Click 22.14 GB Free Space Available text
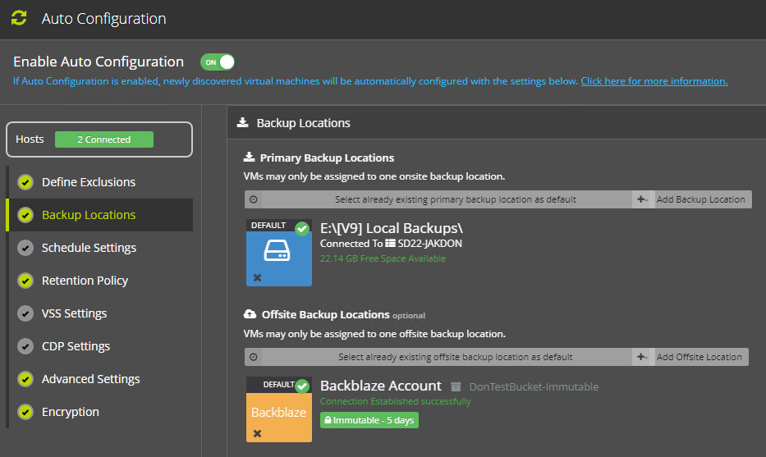 click(383, 258)
